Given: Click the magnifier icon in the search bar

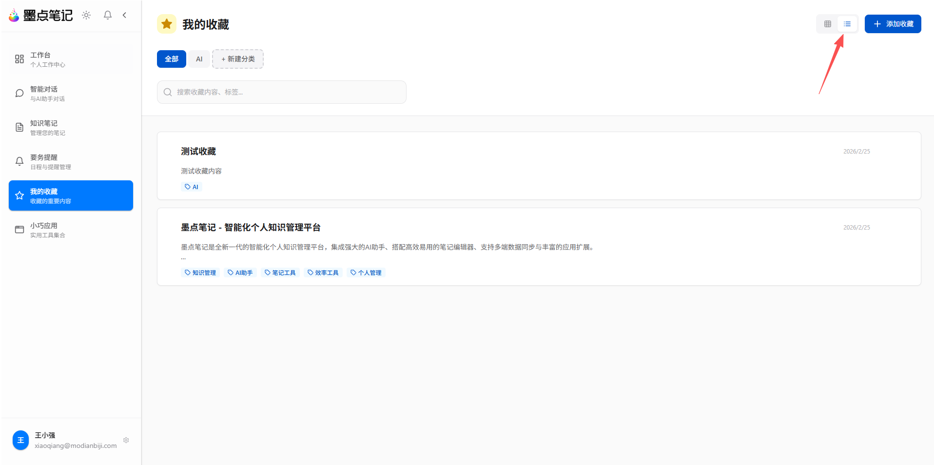Looking at the screenshot, I should click(167, 92).
